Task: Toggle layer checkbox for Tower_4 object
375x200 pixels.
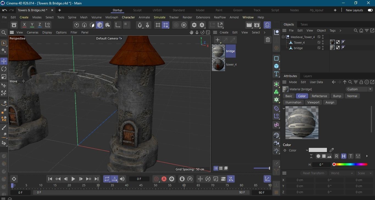Action: [319, 43]
